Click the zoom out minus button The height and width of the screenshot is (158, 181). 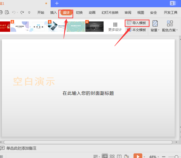tap(164, 157)
